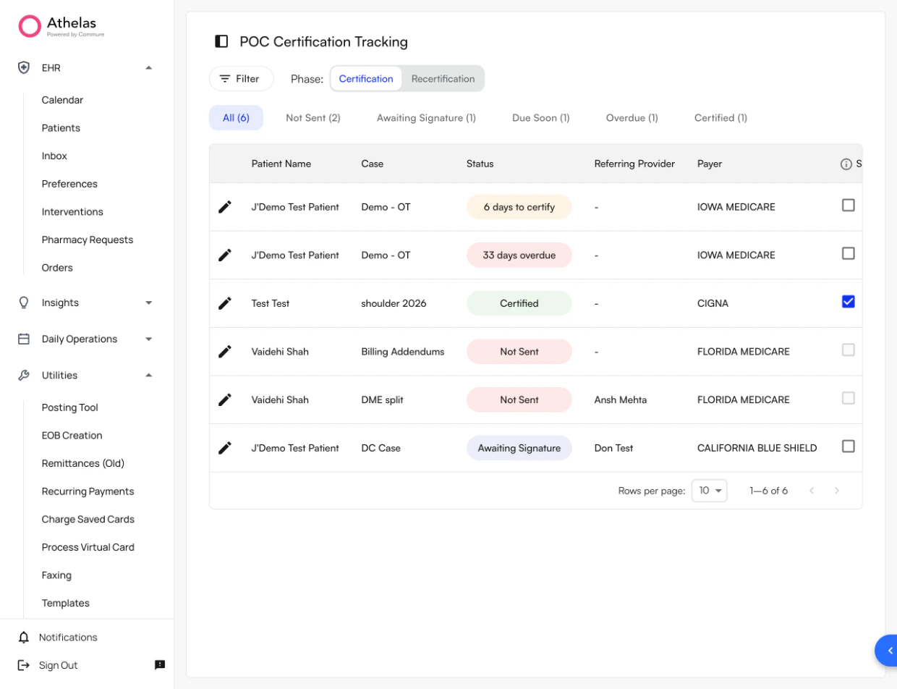Click the next page arrow in pagination
This screenshot has height=689, width=897.
click(x=837, y=491)
